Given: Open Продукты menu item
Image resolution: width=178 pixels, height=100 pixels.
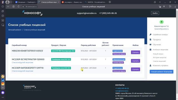Looking at the screenshot, I should tap(157, 39).
